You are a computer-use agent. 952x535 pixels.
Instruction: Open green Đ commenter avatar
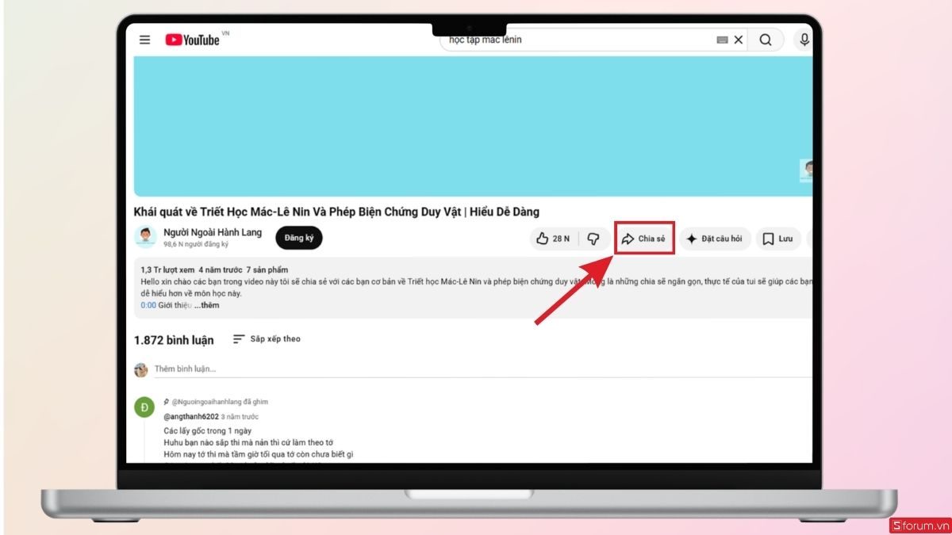144,407
